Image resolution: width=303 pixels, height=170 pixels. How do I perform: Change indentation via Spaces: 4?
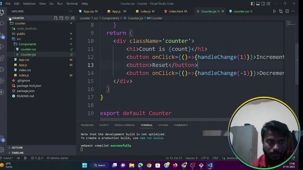[191, 158]
